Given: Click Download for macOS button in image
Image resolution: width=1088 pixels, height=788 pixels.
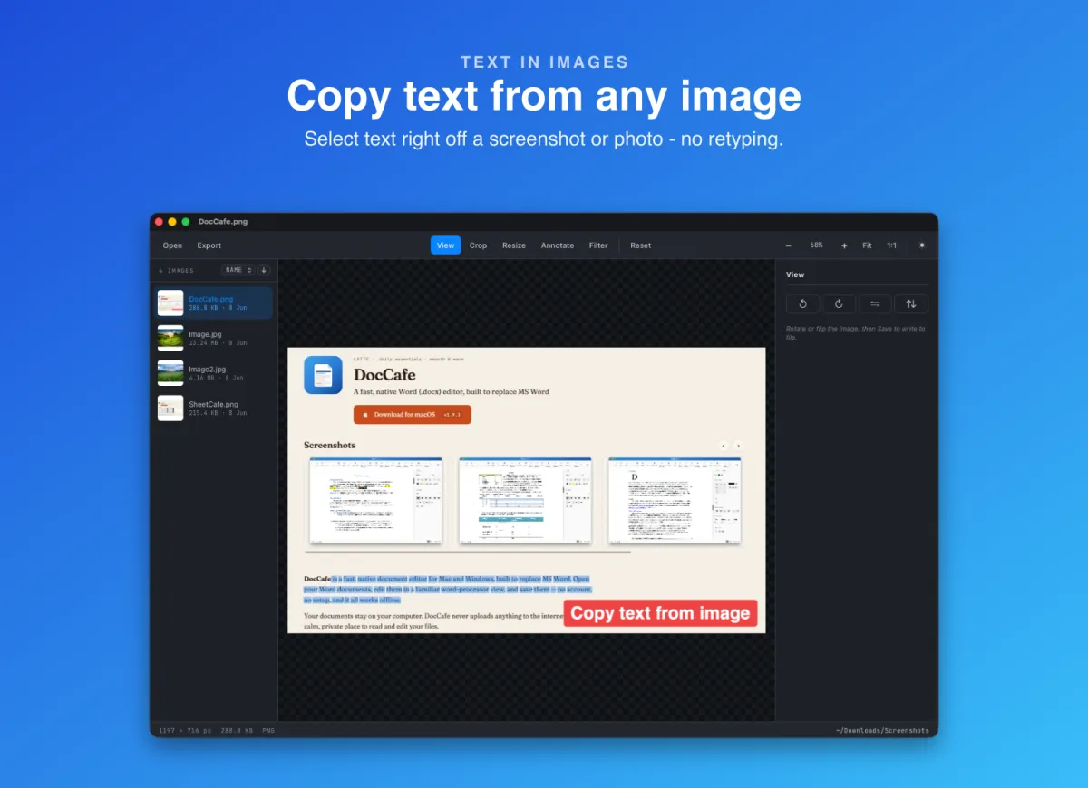Looking at the screenshot, I should [413, 414].
